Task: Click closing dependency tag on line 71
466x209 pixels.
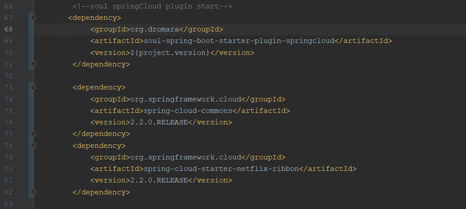Action: click(101, 64)
